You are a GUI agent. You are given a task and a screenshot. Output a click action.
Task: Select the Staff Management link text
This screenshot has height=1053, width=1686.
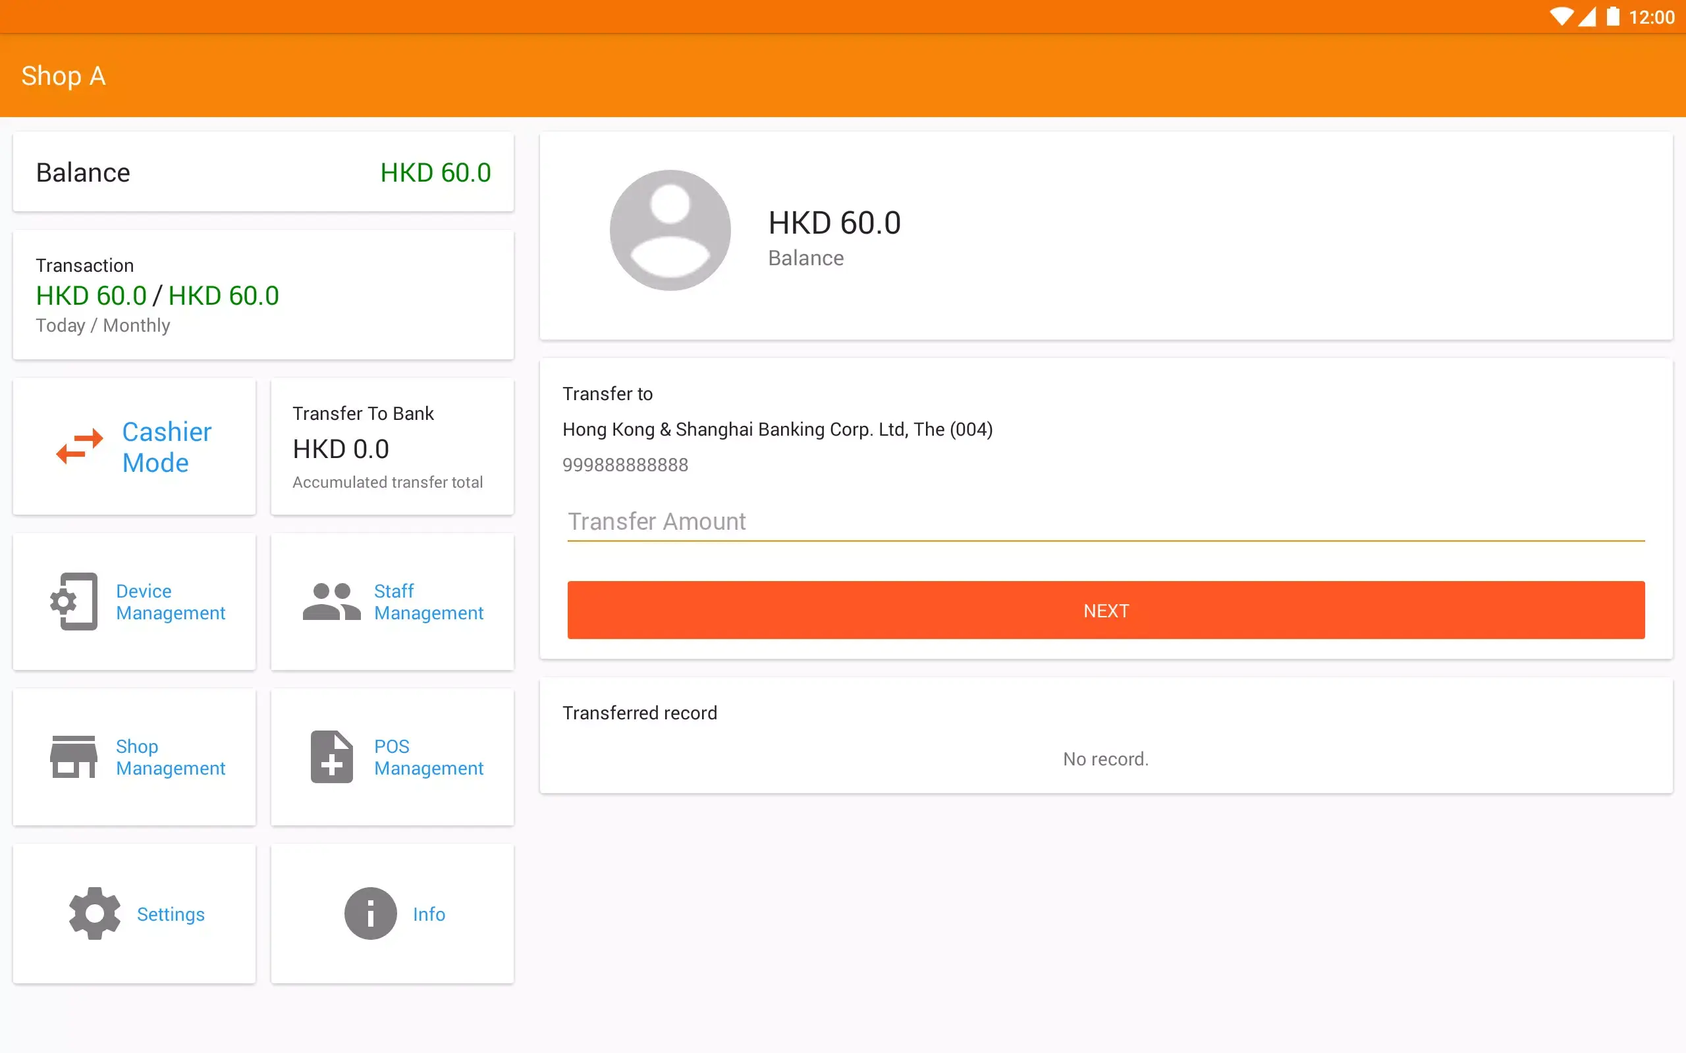pyautogui.click(x=429, y=602)
